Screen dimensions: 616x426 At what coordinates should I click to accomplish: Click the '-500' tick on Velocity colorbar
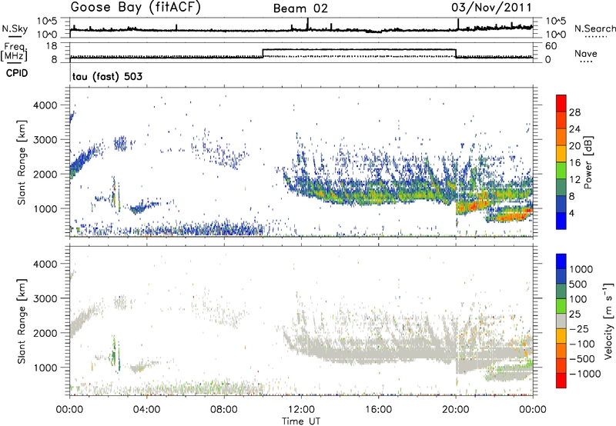coord(582,358)
